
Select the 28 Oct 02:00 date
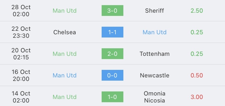[21, 11]
